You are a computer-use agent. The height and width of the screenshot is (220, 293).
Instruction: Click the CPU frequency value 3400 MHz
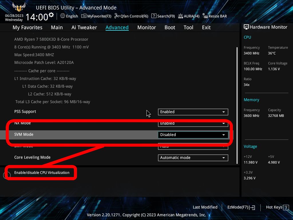coord(251,53)
